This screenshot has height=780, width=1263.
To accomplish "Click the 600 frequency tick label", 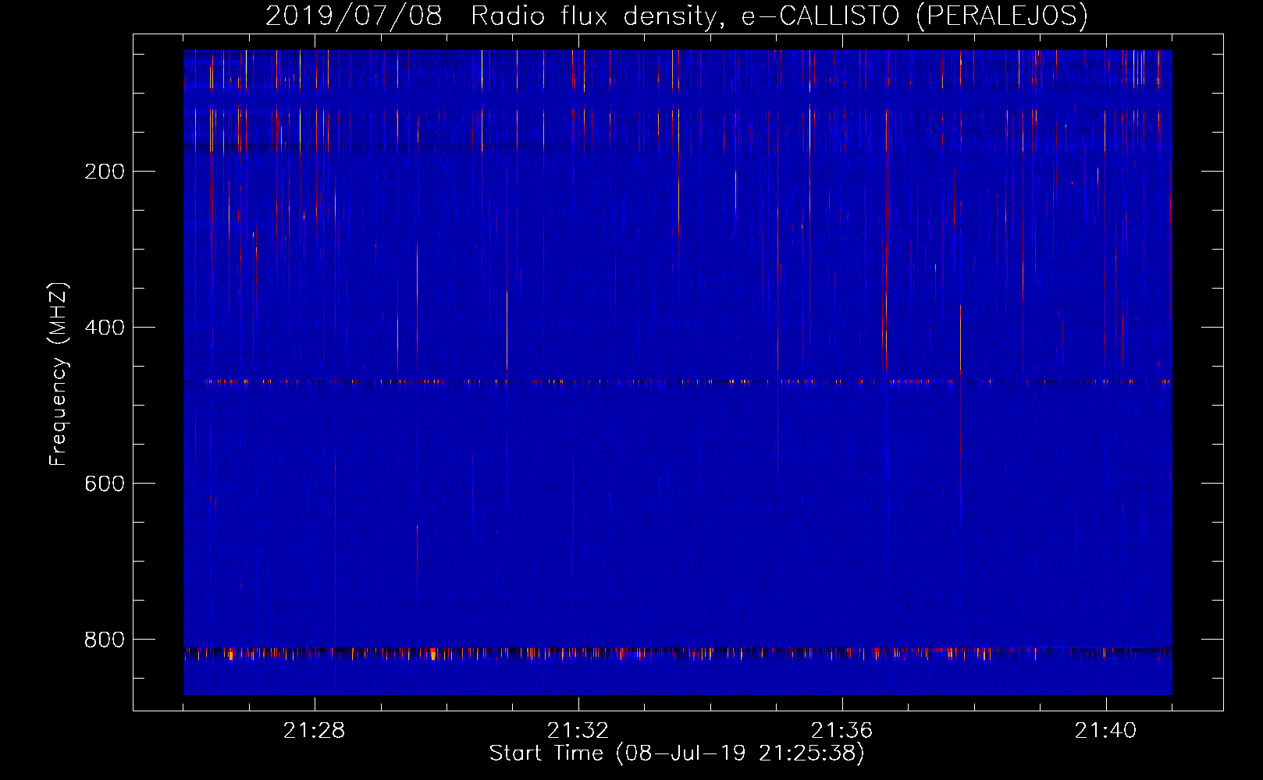I will pyautogui.click(x=105, y=484).
